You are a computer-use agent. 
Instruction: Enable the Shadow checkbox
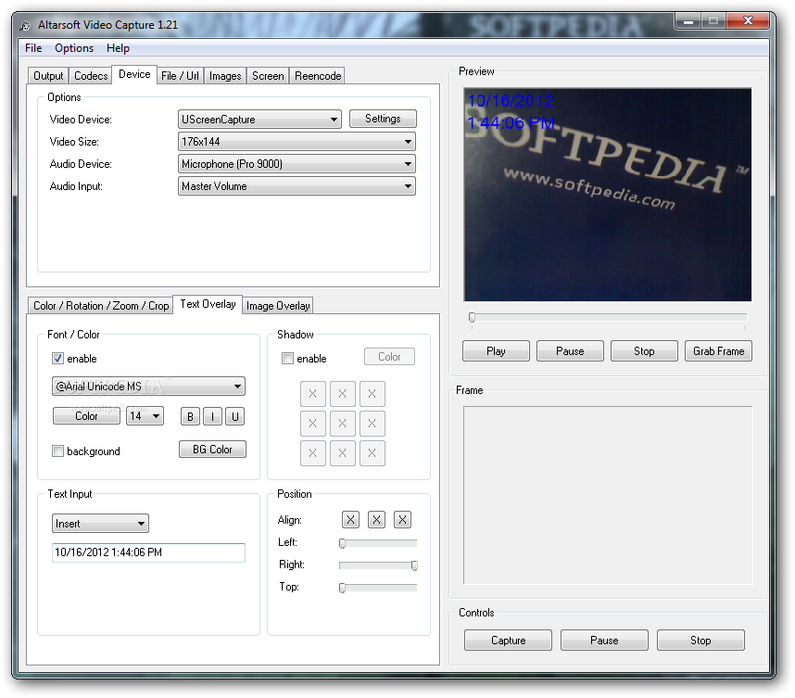pos(287,359)
